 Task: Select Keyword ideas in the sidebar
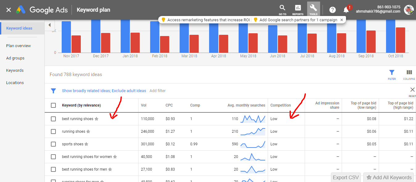(22, 28)
